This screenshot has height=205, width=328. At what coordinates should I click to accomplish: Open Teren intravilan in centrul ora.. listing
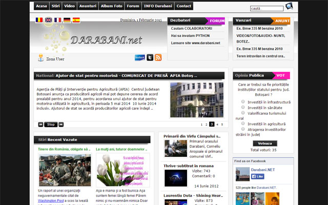click(261, 56)
